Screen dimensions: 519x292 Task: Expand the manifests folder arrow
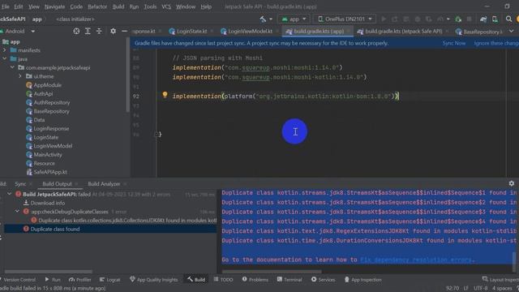pyautogui.click(x=4, y=50)
